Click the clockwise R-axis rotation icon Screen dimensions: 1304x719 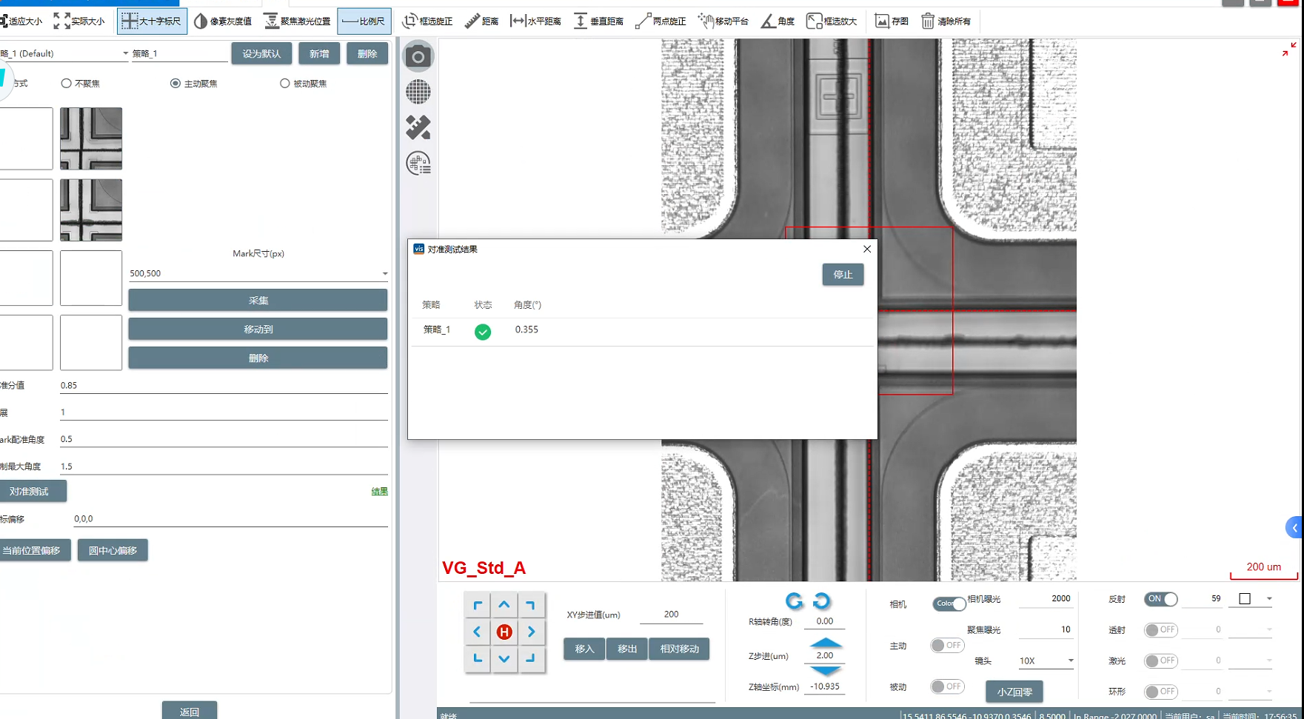tap(821, 601)
